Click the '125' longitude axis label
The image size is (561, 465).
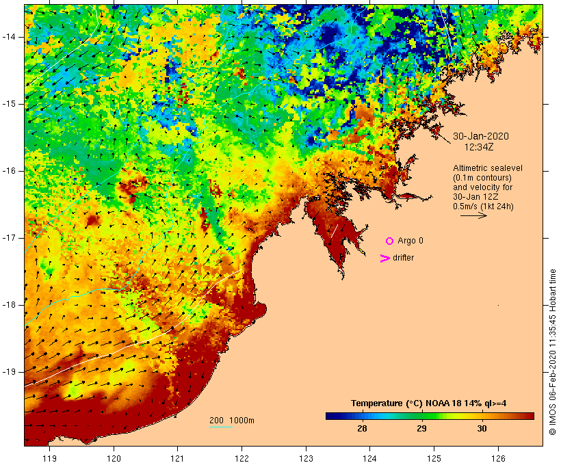tap(434, 458)
